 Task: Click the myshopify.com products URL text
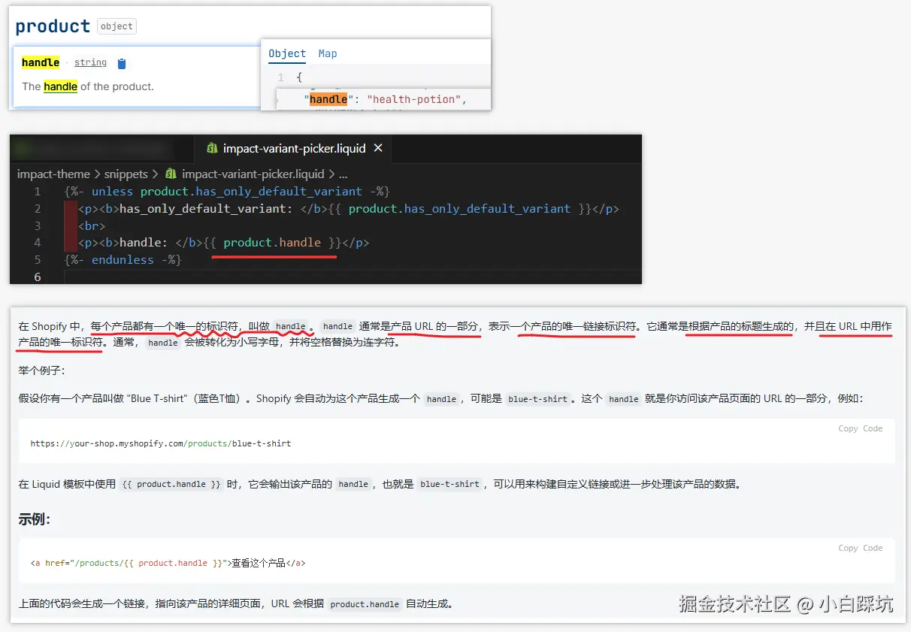click(x=161, y=443)
